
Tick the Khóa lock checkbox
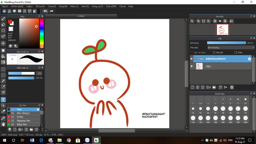pyautogui.click(x=235, y=52)
